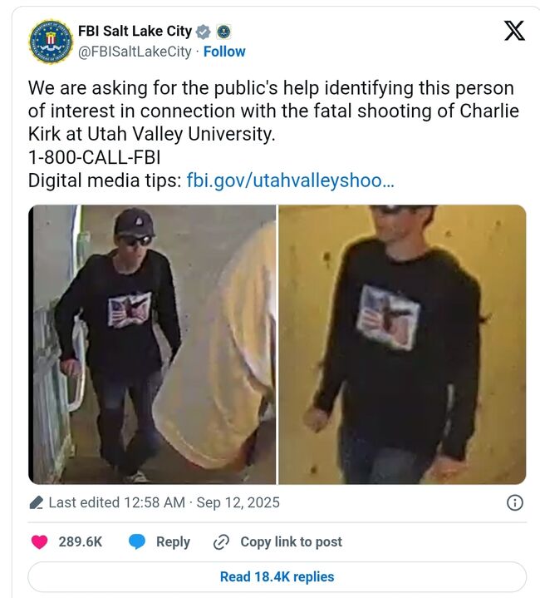Click the FBI seal profile avatar
Viewport: 540px width, 598px height.
coord(51,42)
